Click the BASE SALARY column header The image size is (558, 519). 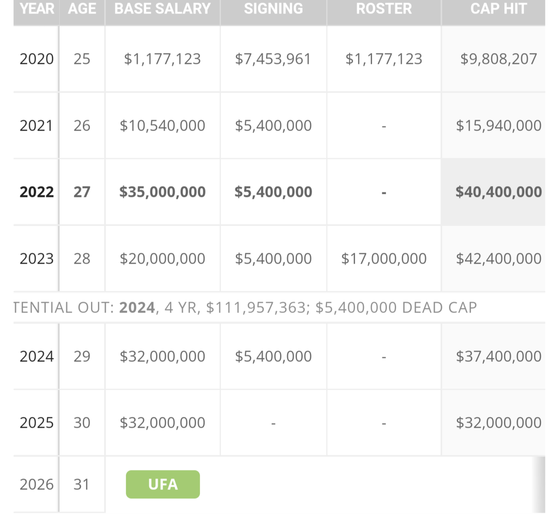click(162, 9)
